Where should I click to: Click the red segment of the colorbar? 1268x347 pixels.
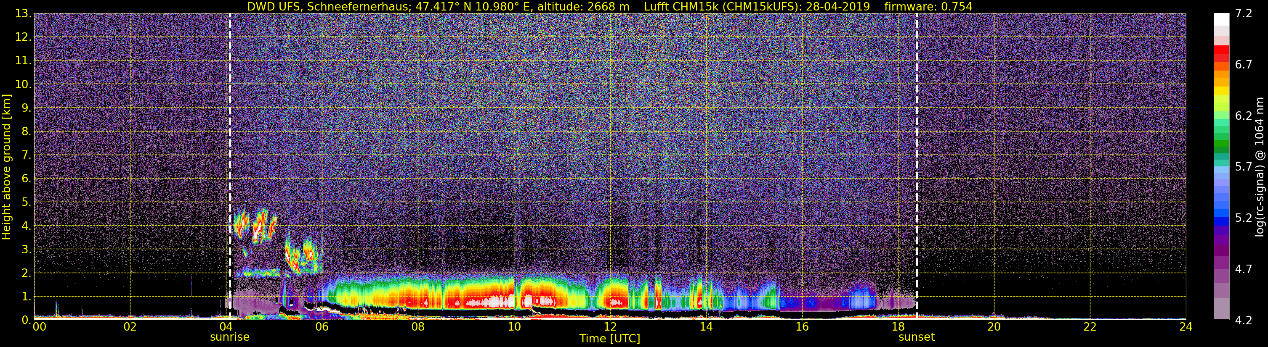pos(1221,50)
